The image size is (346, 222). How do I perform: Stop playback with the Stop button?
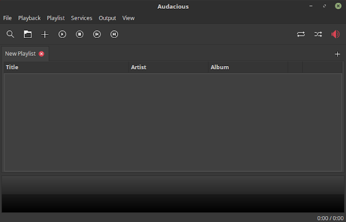(x=79, y=34)
